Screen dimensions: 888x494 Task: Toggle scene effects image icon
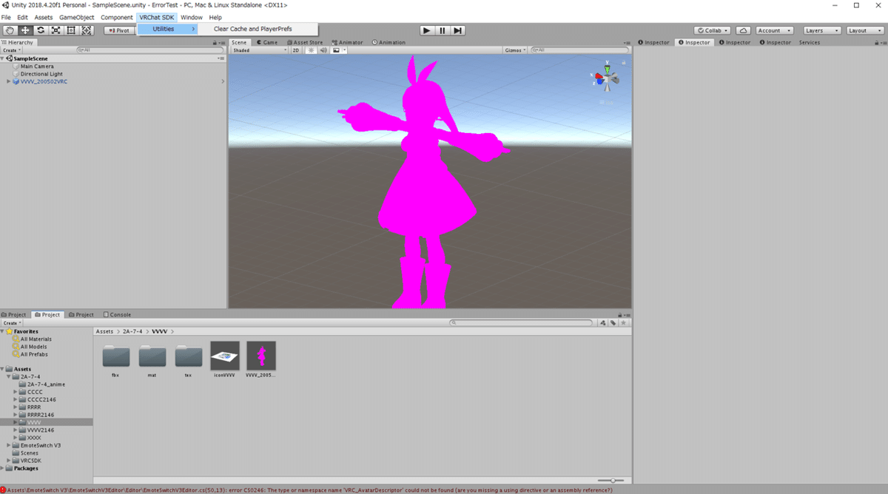point(337,50)
